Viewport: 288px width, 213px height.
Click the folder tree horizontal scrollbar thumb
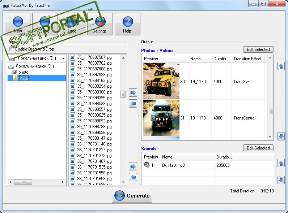point(23,182)
